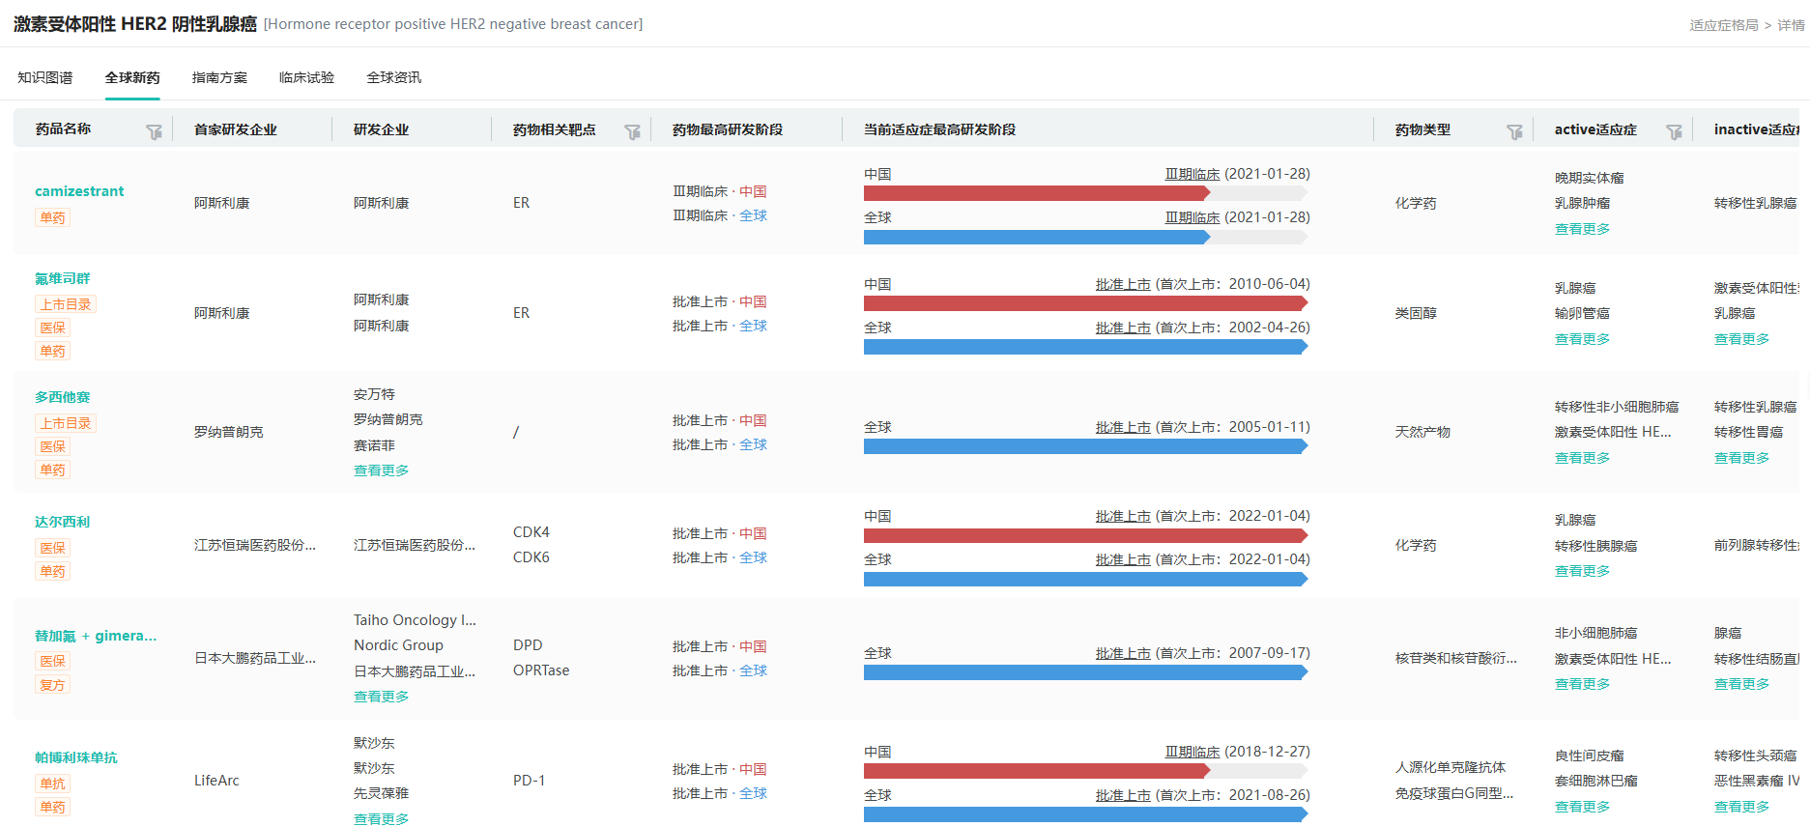Show more 研发企业 for 多西他赛
This screenshot has width=1810, height=827.
click(381, 471)
